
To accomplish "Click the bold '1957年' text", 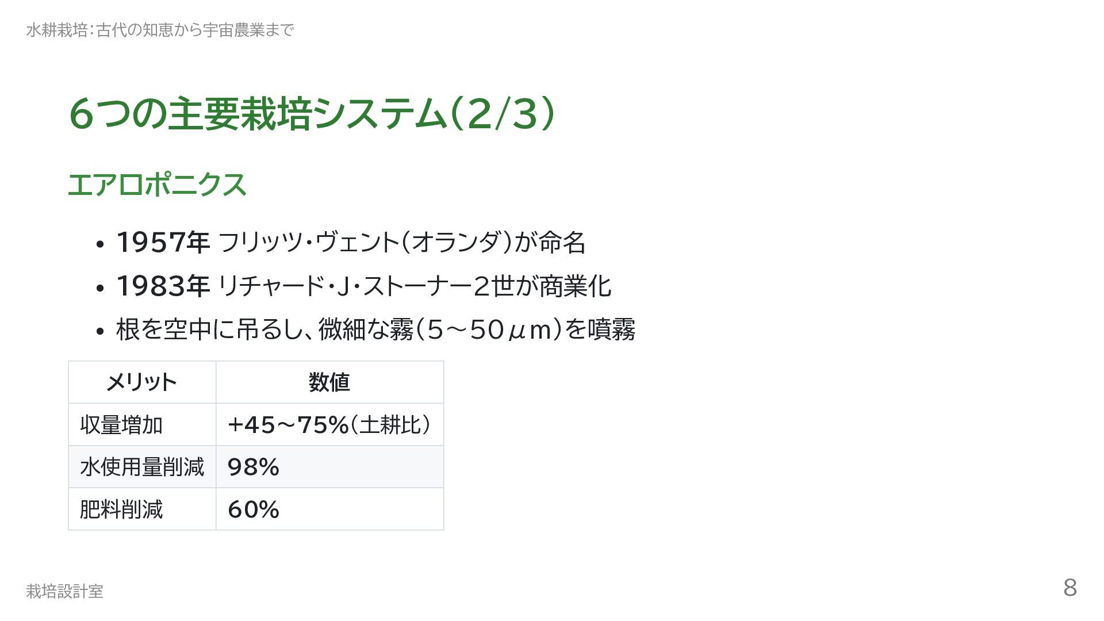I will coord(163,242).
